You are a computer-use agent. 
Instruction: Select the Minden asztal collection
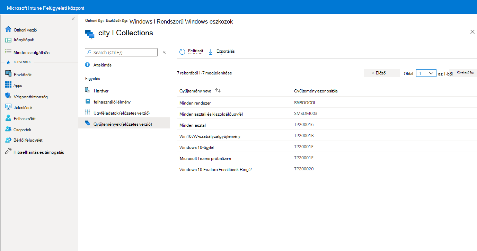327,125
